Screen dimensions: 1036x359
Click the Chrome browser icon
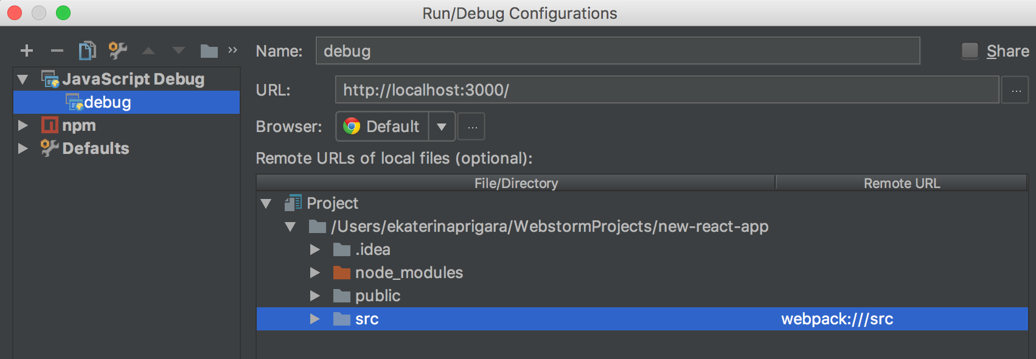click(352, 126)
